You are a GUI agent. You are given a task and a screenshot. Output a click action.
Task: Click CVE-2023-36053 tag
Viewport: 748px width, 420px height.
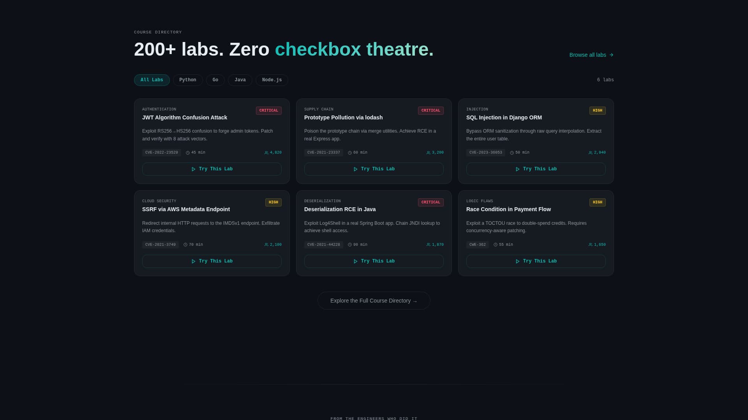point(486,153)
